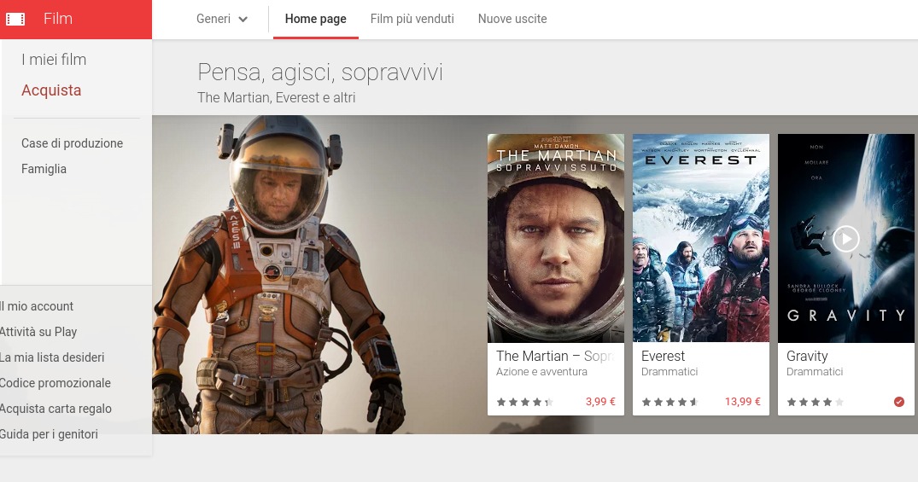
Task: Click the Everest title on its card
Action: [x=663, y=357]
